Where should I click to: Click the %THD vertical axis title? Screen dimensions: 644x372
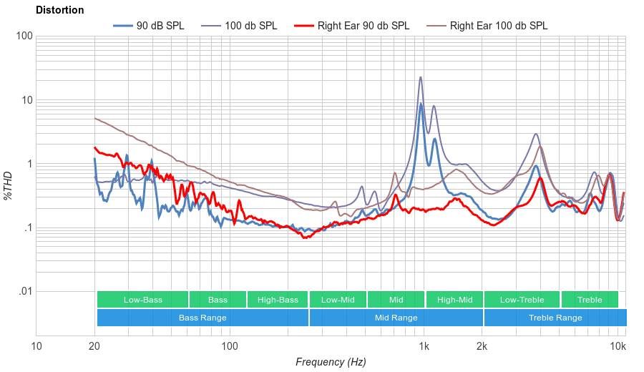[9, 185]
